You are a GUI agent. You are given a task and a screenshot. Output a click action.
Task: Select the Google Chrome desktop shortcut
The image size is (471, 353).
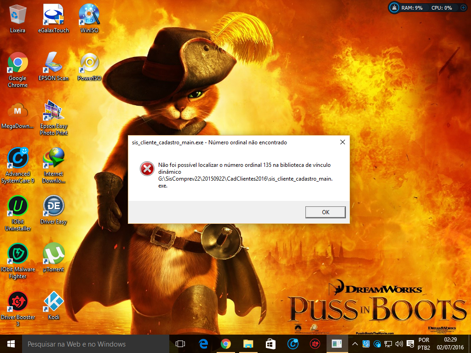pos(18,70)
